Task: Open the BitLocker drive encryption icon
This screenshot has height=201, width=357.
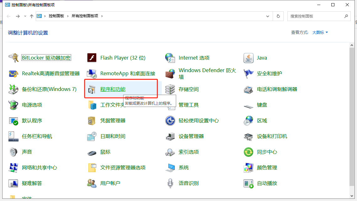Action: [13, 58]
